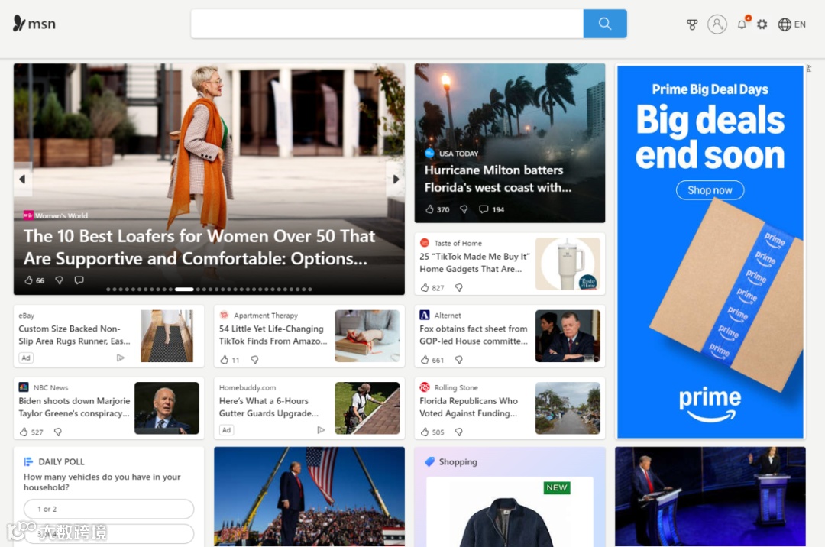This screenshot has height=547, width=825.
Task: Open the Hurricane Milton batters Florida headline
Action: pyautogui.click(x=498, y=179)
